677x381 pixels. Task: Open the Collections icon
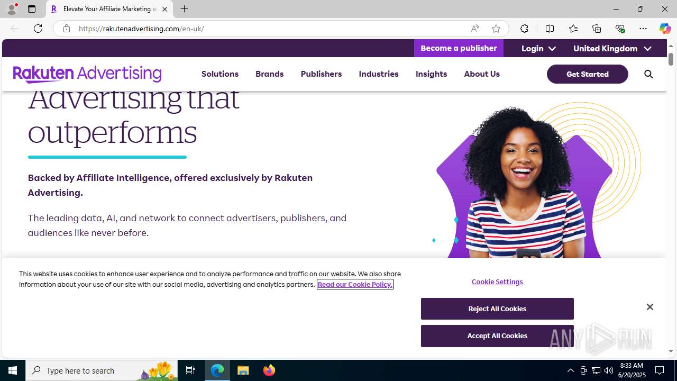click(x=597, y=29)
